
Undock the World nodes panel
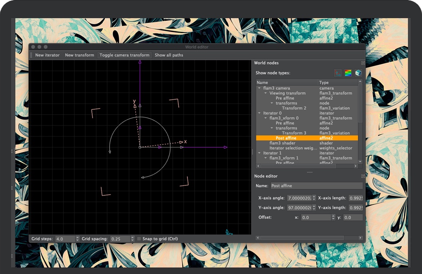pos(363,63)
